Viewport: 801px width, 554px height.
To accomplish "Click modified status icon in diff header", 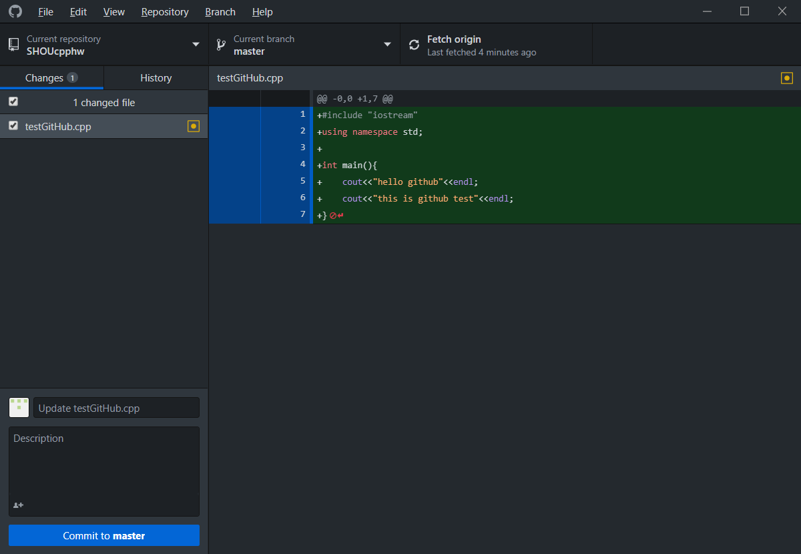I will pyautogui.click(x=787, y=78).
